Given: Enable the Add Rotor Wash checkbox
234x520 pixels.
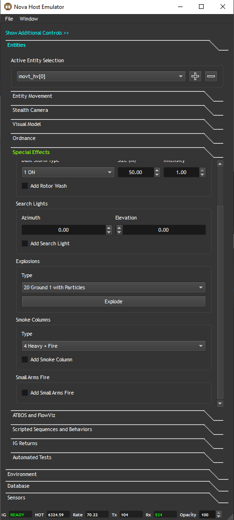Looking at the screenshot, I should [x=25, y=186].
